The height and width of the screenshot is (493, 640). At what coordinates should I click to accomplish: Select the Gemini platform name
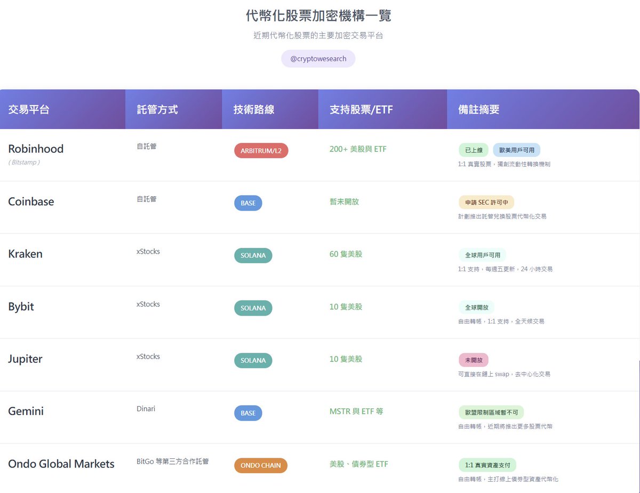pyautogui.click(x=26, y=411)
